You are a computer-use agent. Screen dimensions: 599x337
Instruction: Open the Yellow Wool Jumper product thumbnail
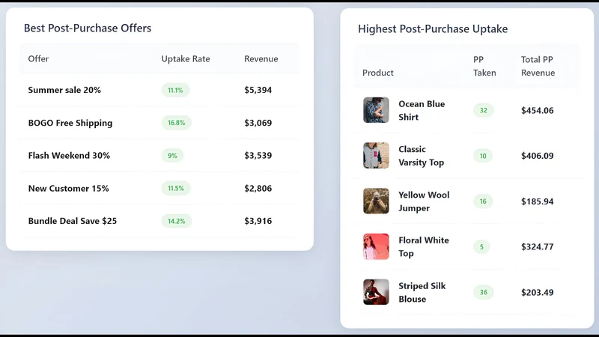coord(376,201)
